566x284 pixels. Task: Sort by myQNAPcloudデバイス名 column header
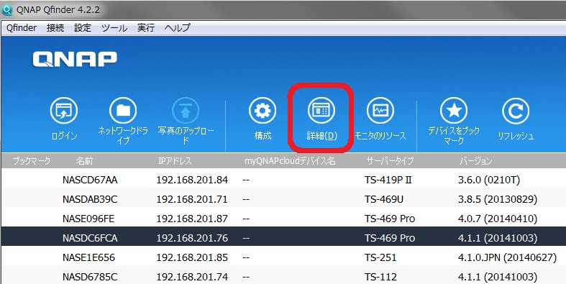coord(290,161)
